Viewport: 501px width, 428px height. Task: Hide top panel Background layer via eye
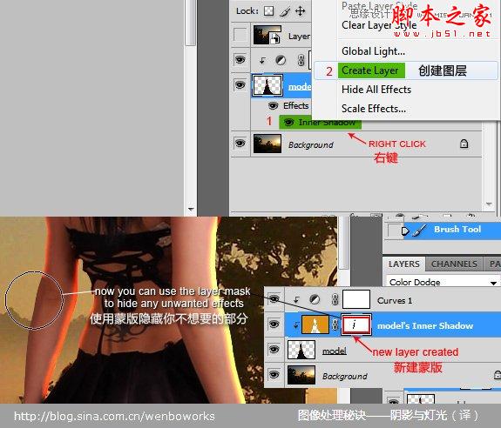pyautogui.click(x=240, y=143)
